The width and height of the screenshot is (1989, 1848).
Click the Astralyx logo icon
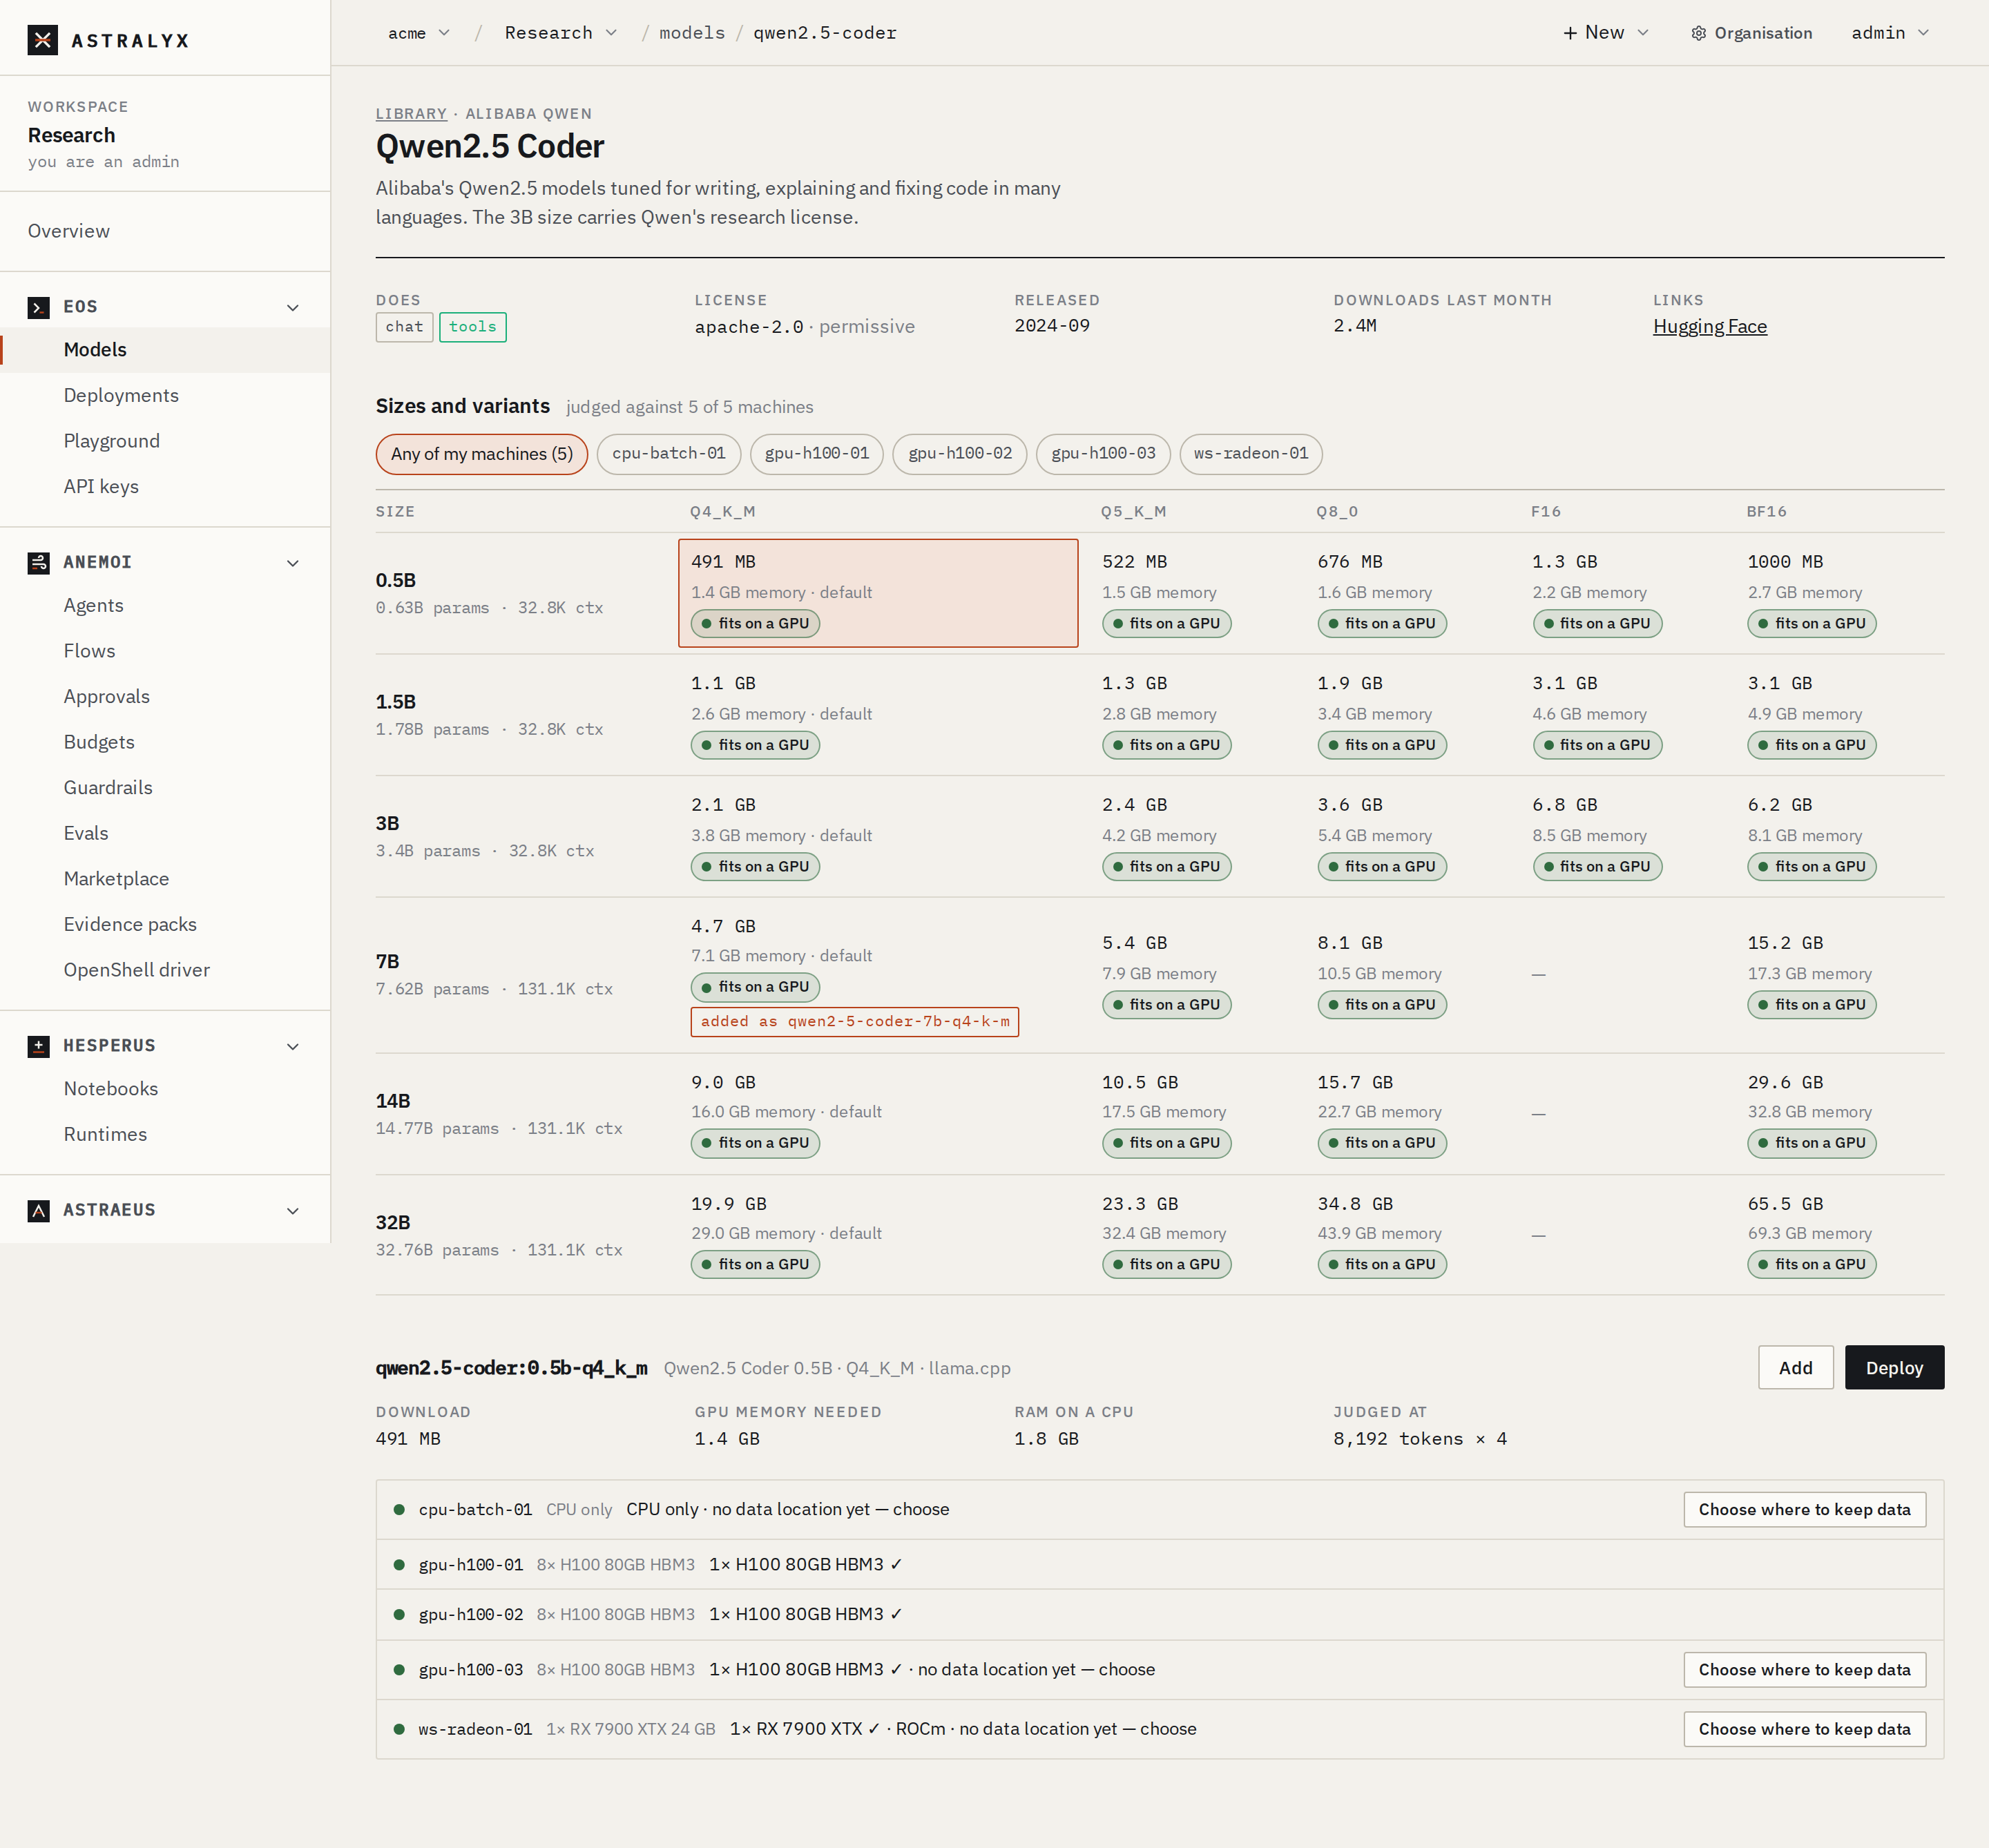coord(42,40)
